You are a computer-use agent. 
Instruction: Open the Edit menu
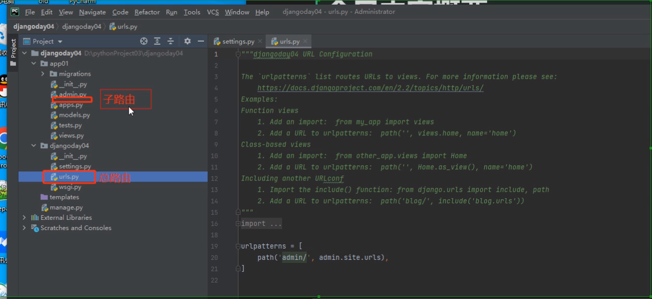click(x=47, y=12)
